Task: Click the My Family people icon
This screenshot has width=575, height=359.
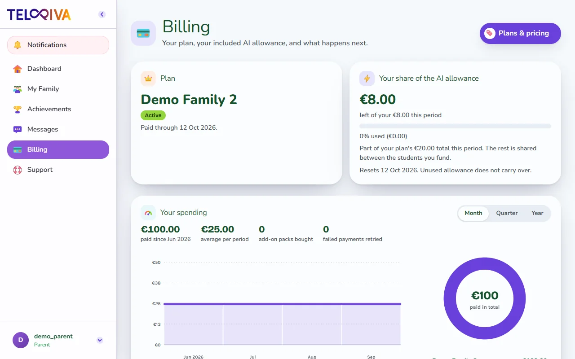Action: pyautogui.click(x=18, y=89)
